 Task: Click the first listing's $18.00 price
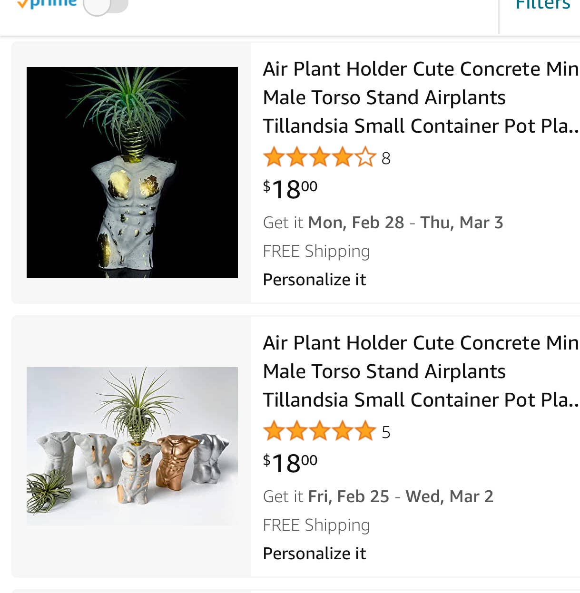point(290,189)
